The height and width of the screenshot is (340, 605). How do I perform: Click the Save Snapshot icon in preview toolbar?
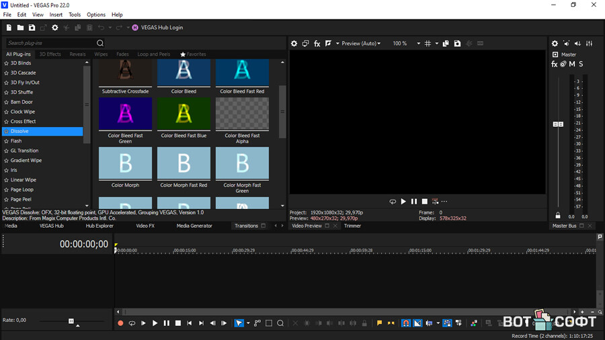coord(457,44)
